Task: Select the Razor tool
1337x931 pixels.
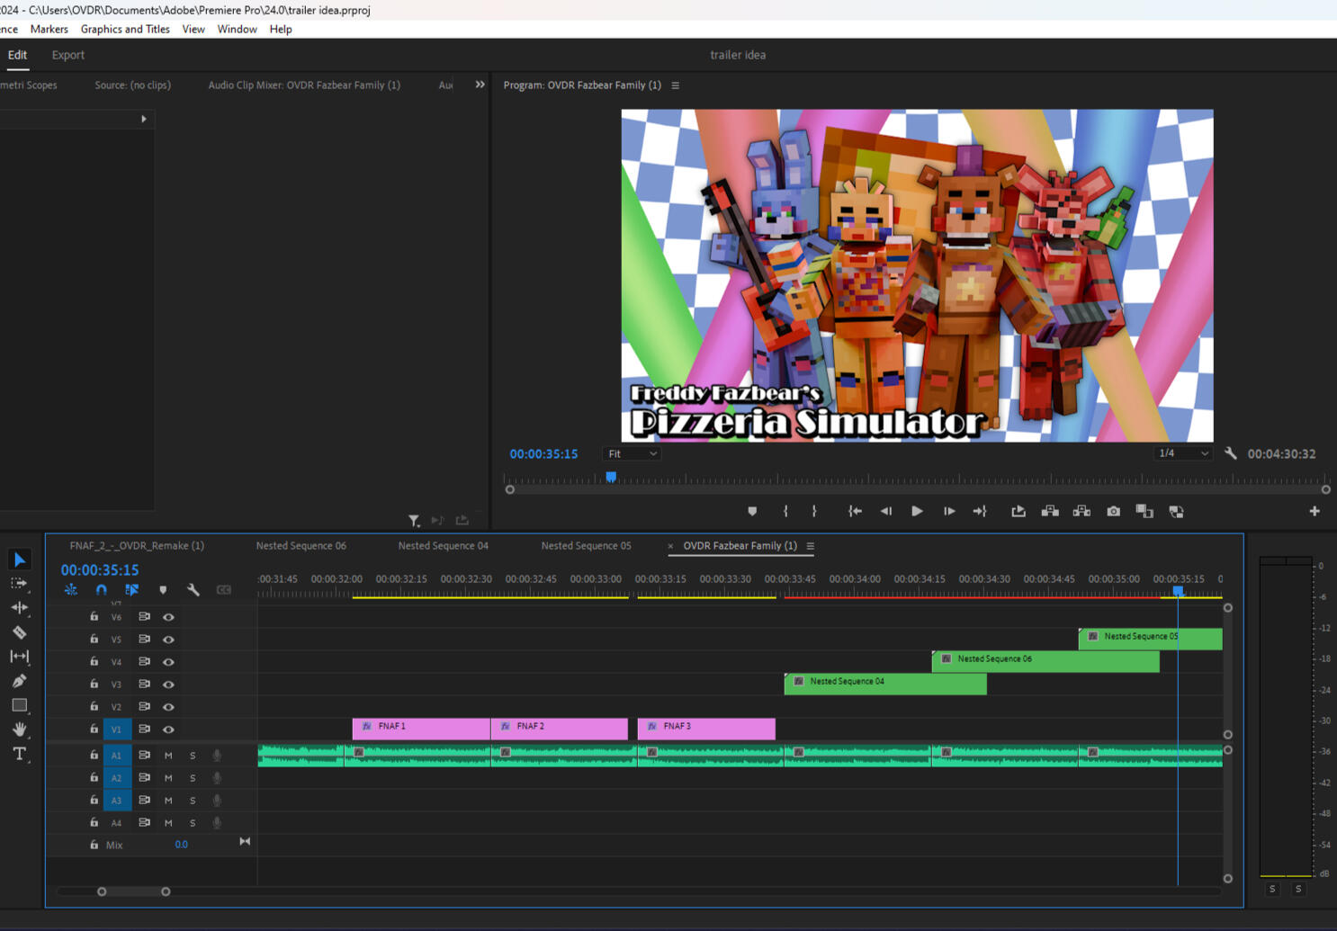Action: pos(19,632)
